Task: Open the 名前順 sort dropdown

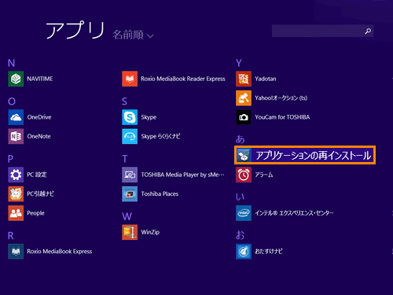Action: point(133,35)
